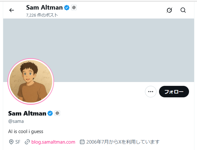This screenshot has height=150, width=197.
Task: Click the square affiliation badge near the profile name
Action: point(57,113)
